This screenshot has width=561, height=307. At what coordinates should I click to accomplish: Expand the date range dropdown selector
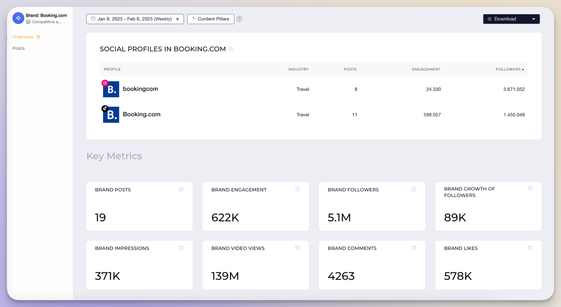tap(178, 19)
